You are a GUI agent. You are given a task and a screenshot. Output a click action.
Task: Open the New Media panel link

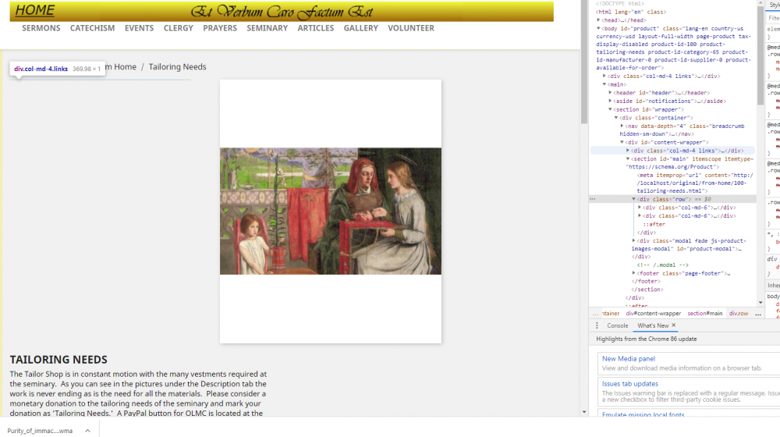[628, 358]
